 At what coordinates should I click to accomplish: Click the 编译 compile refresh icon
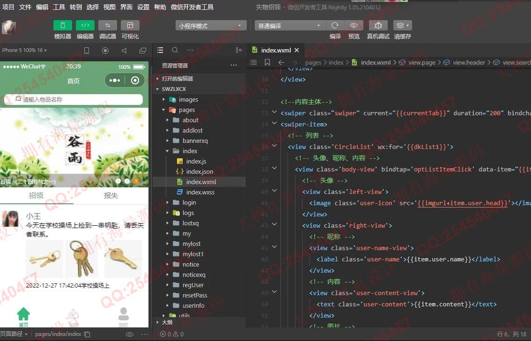pos(335,25)
